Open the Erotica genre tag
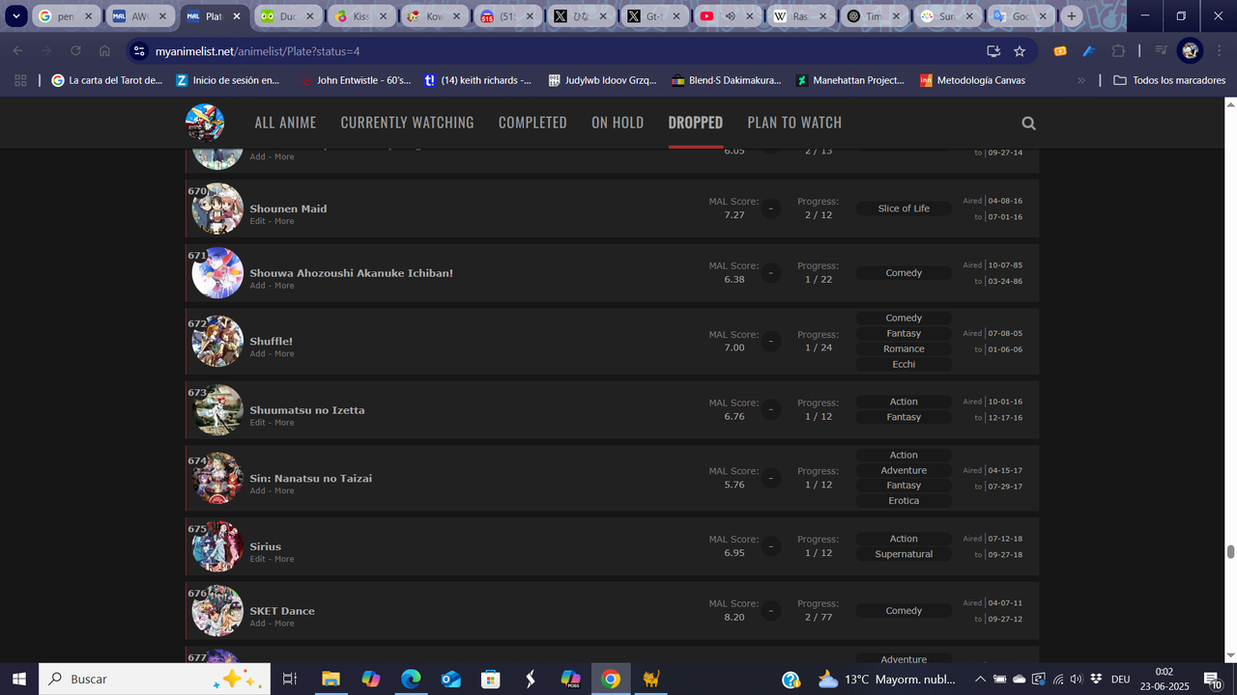Viewport: 1237px width, 695px height. click(x=904, y=501)
